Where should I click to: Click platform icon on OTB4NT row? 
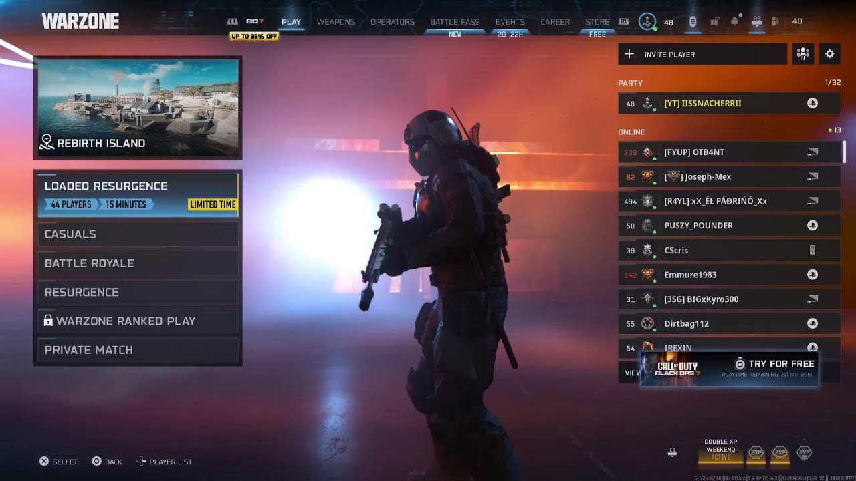(x=813, y=152)
